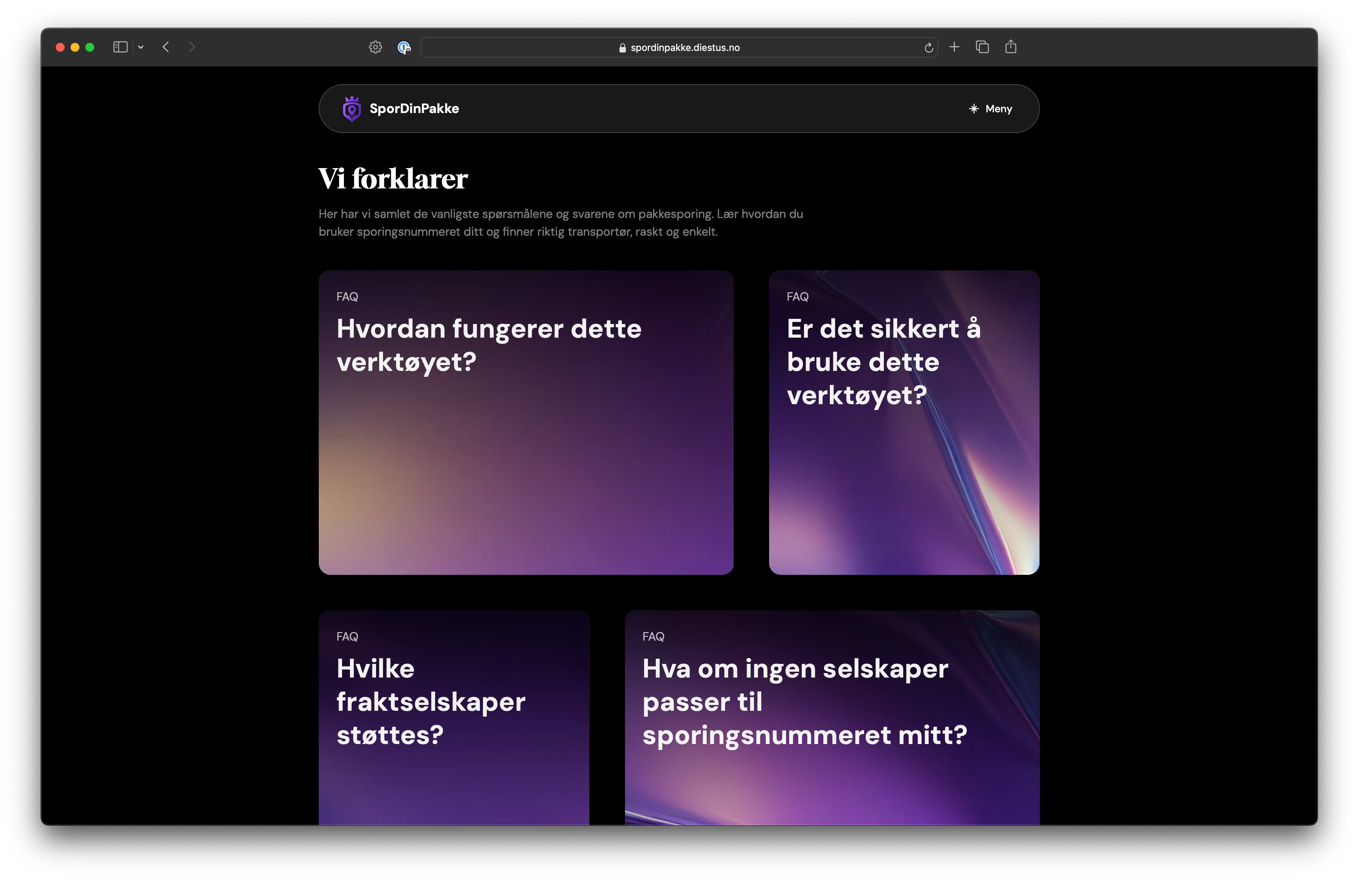Open "Er det sikkert å bruke" FAQ card
1359x880 pixels.
point(903,423)
